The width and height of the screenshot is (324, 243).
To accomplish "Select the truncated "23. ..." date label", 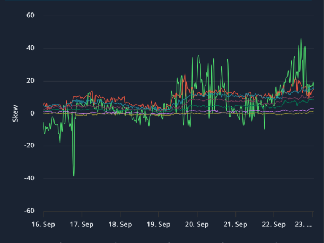I will (x=303, y=225).
